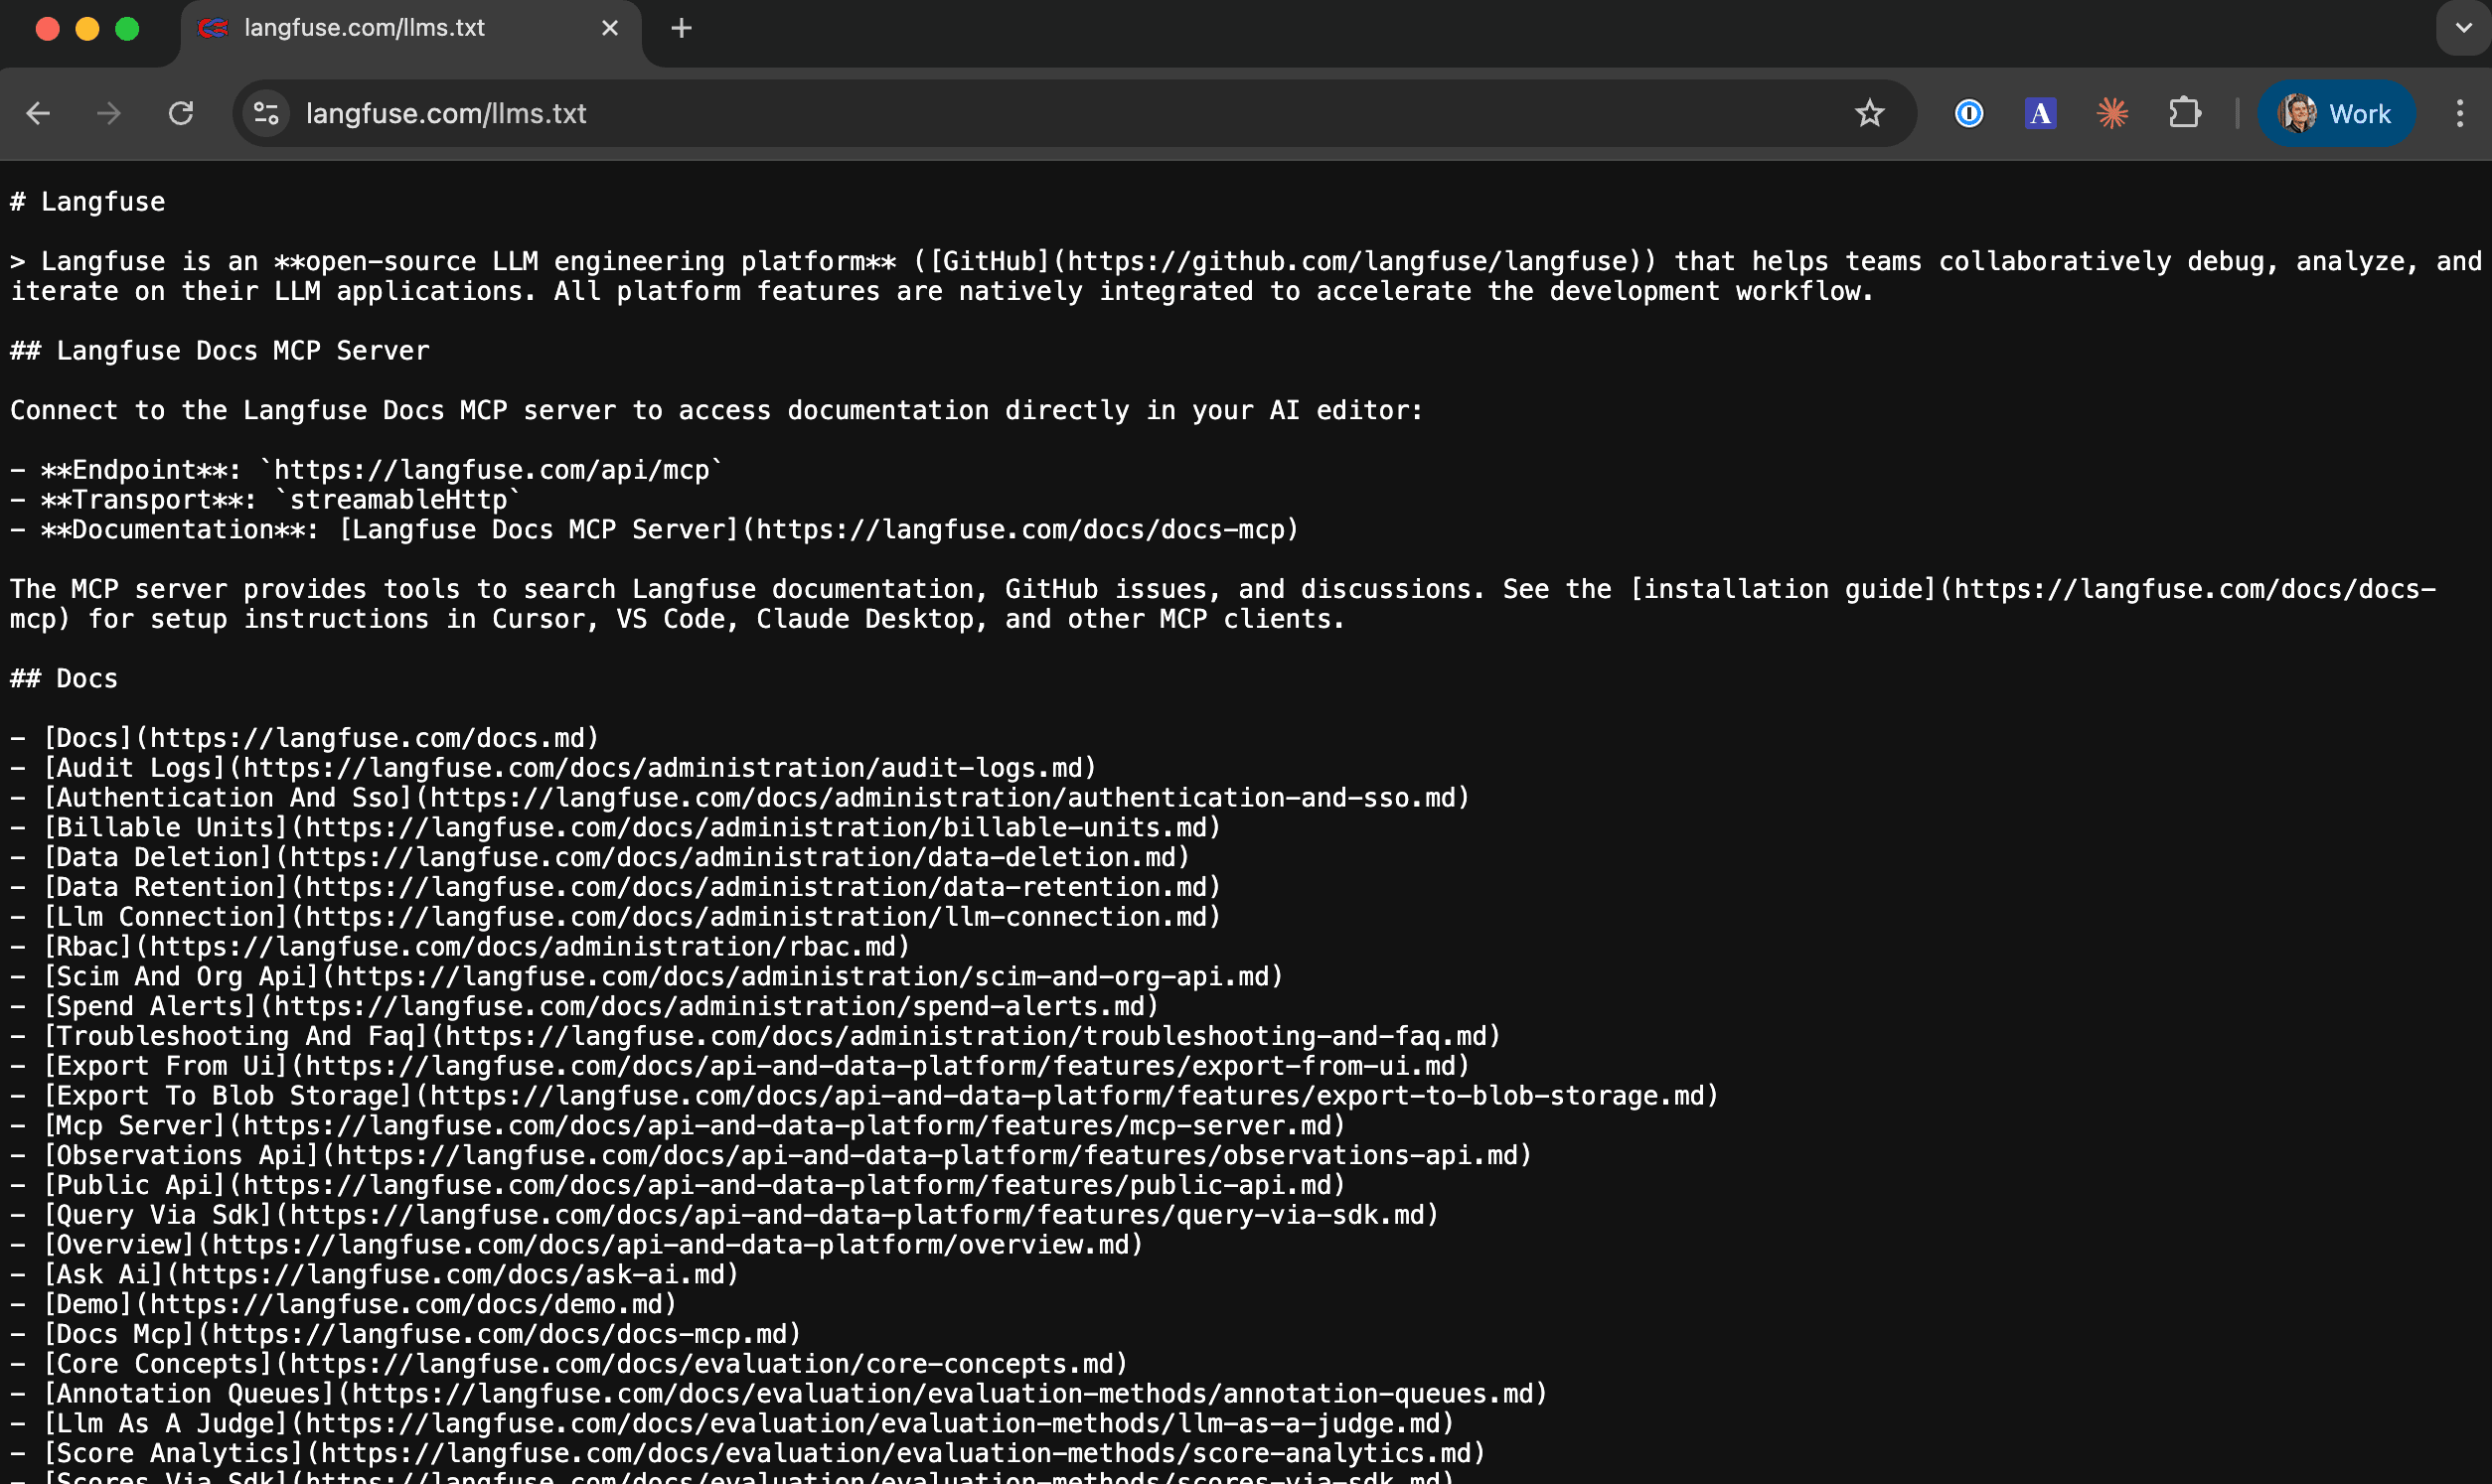Open a new tab with the plus button
The image size is (2492, 1484).
click(x=681, y=28)
